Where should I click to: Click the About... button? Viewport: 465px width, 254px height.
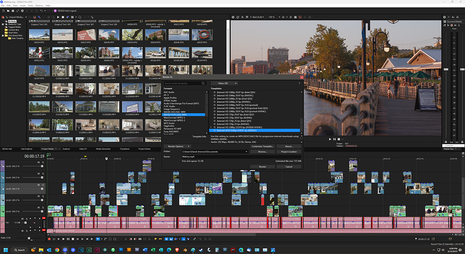pyautogui.click(x=289, y=146)
